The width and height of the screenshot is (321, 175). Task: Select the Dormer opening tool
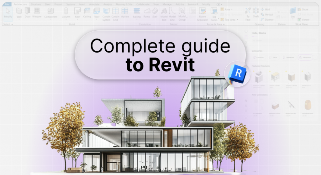(267, 20)
